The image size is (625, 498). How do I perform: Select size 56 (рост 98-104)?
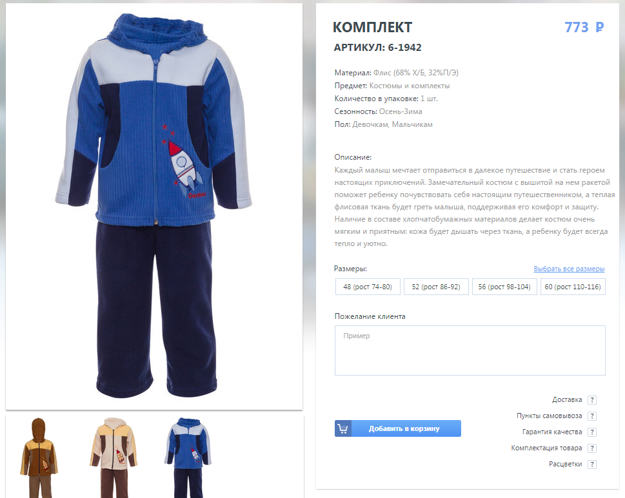(504, 287)
